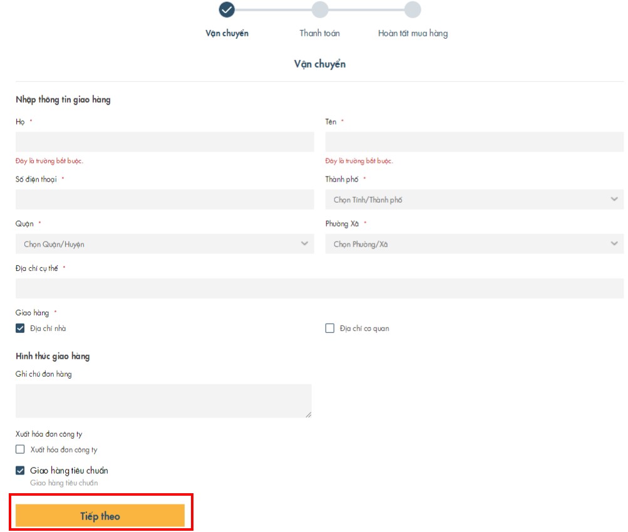The width and height of the screenshot is (628, 532).
Task: Click the chevron arrow of the Thành phố dropdown
Action: [x=614, y=199]
